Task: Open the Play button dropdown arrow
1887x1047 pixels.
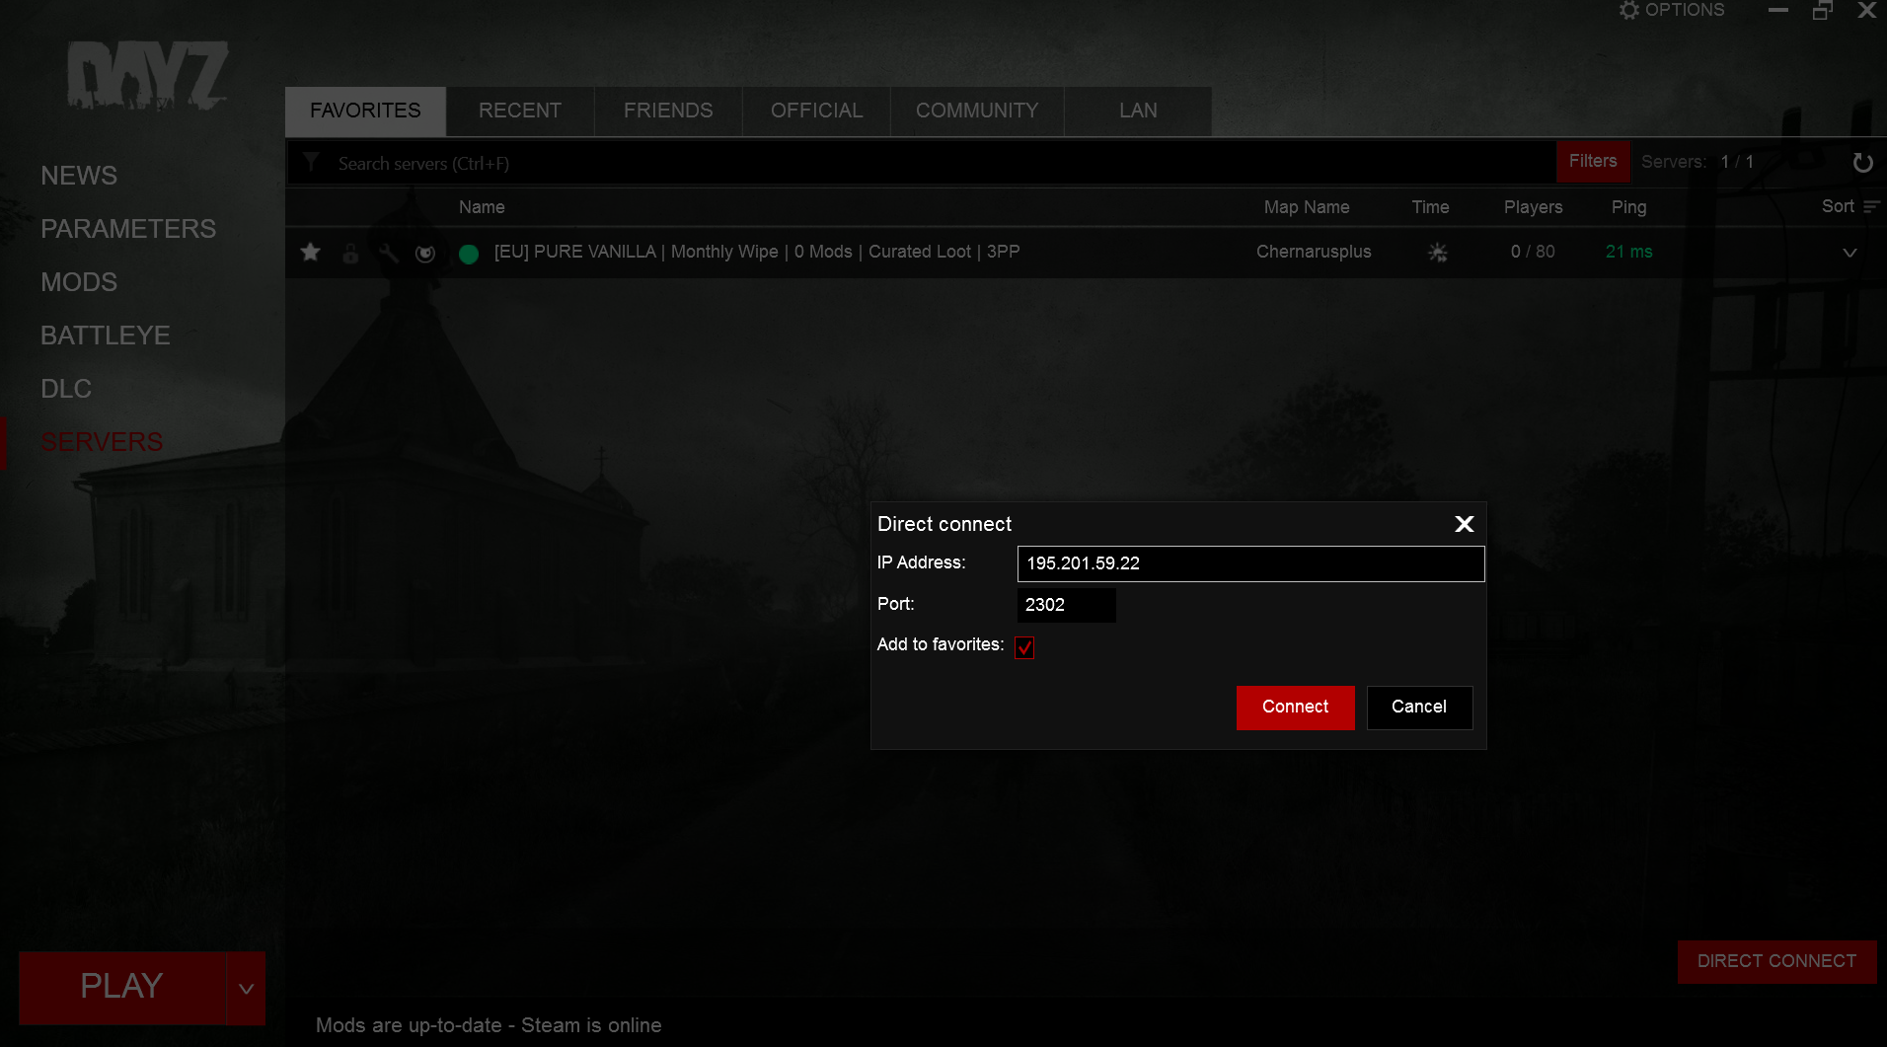Action: pyautogui.click(x=247, y=988)
